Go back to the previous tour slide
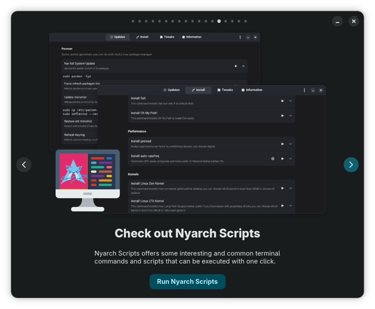375x309 pixels. (x=24, y=165)
